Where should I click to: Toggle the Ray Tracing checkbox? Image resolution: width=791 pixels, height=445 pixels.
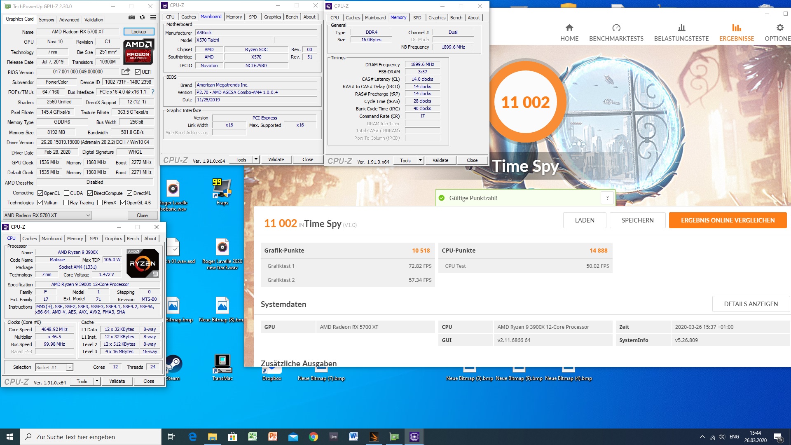66,203
